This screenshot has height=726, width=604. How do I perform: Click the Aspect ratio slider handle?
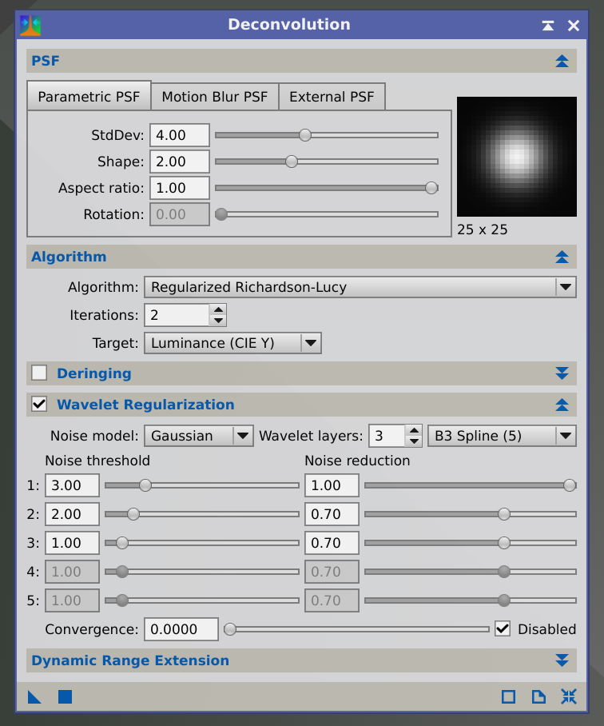431,188
